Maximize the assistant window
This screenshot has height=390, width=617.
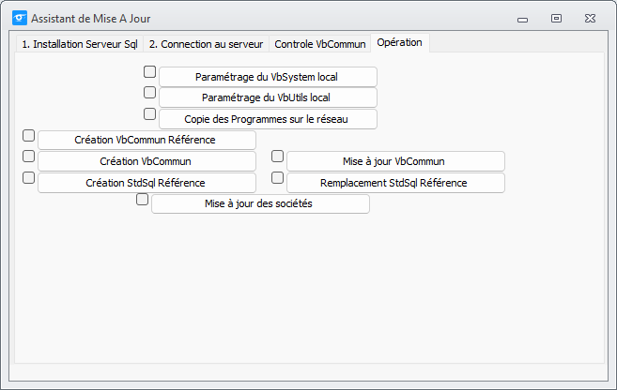pyautogui.click(x=556, y=18)
